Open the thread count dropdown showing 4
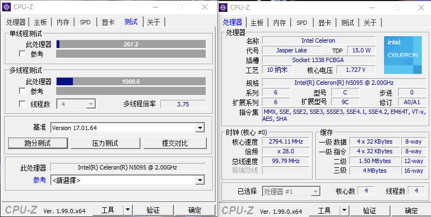Image resolution: width=431 pixels, height=217 pixels. tap(76, 104)
